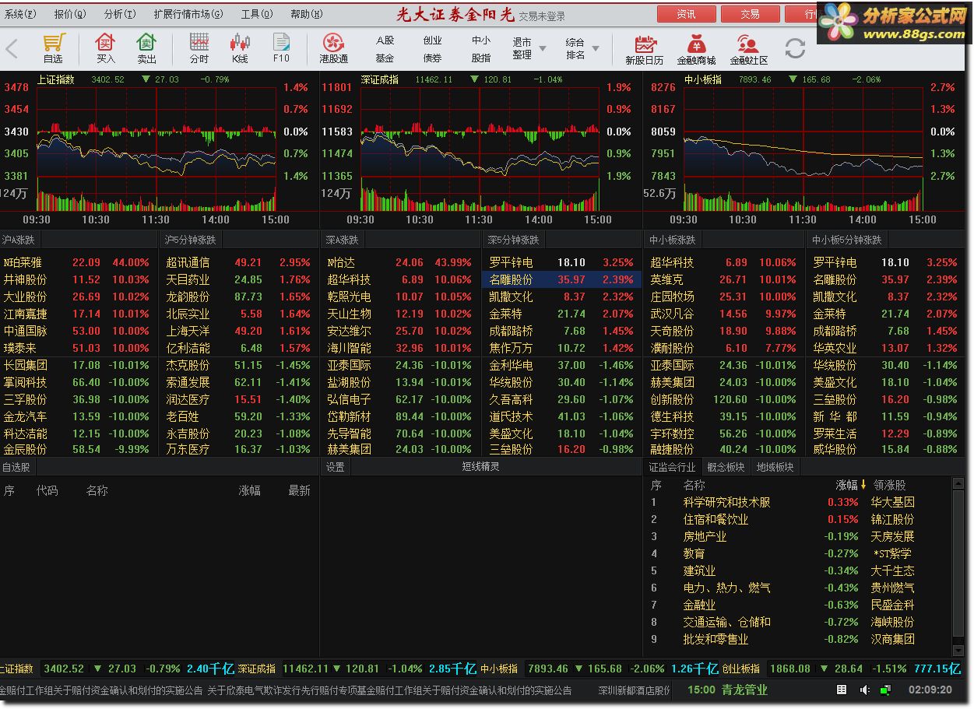The height and width of the screenshot is (709, 974).
Task: Click the 中小板5分钟涨跌 panel tab
Action: pos(847,240)
